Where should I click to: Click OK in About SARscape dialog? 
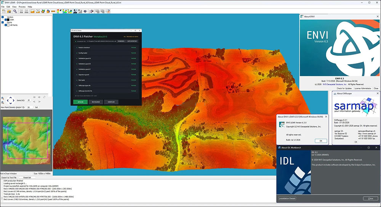(x=356, y=142)
